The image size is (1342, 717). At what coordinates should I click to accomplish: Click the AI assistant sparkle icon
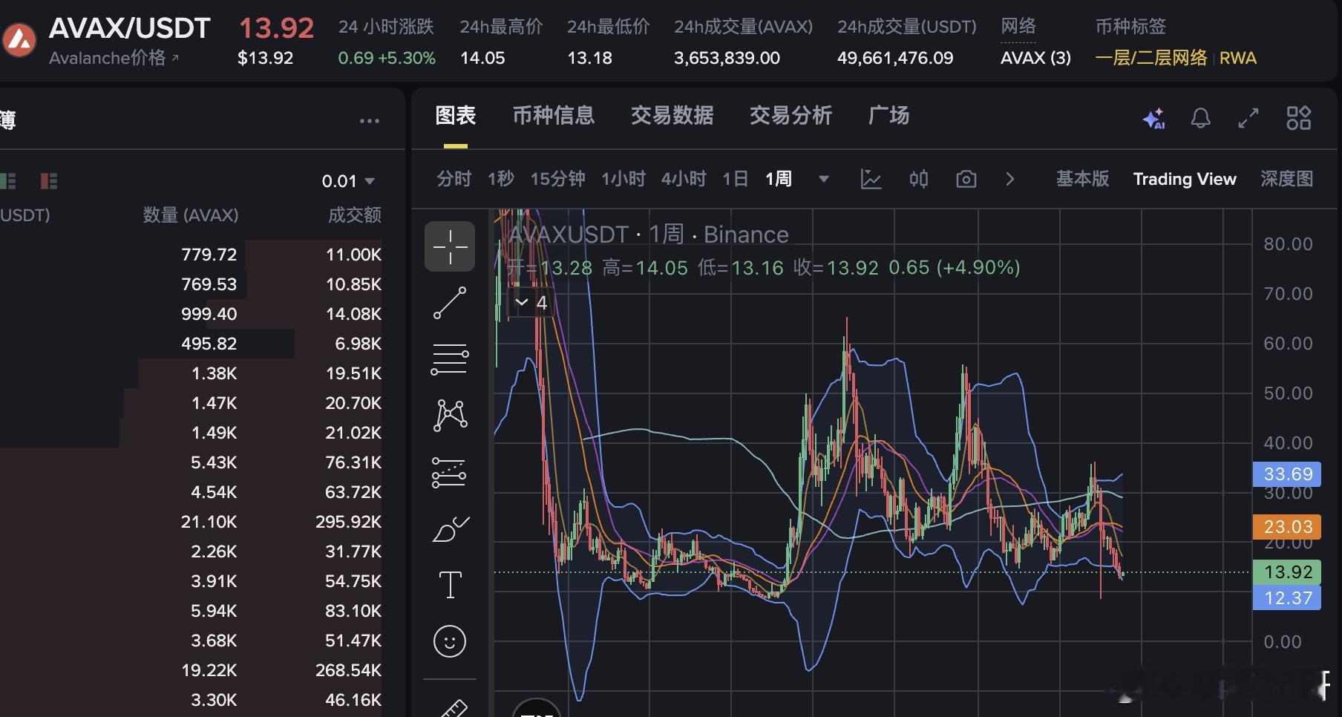pyautogui.click(x=1153, y=117)
